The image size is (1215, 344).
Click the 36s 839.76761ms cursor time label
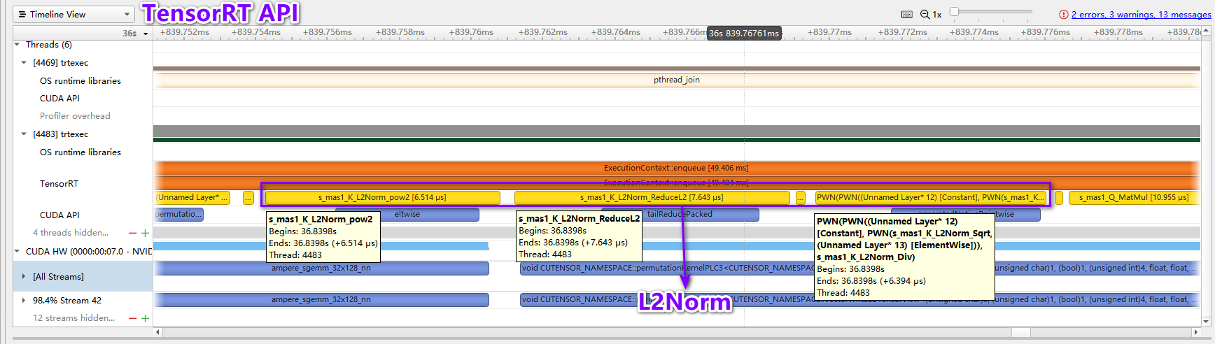744,33
